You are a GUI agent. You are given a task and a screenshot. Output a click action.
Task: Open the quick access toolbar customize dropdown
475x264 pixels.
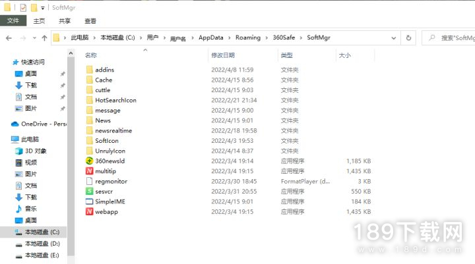click(x=43, y=8)
